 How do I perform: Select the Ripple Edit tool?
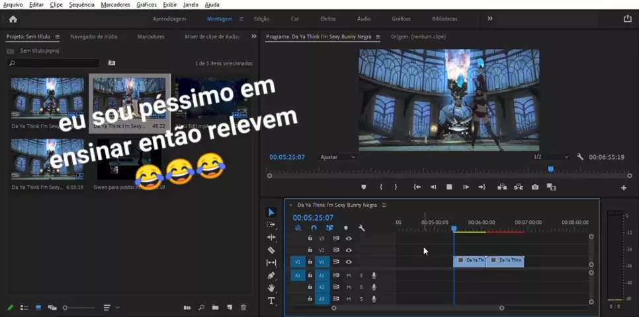pyautogui.click(x=271, y=237)
